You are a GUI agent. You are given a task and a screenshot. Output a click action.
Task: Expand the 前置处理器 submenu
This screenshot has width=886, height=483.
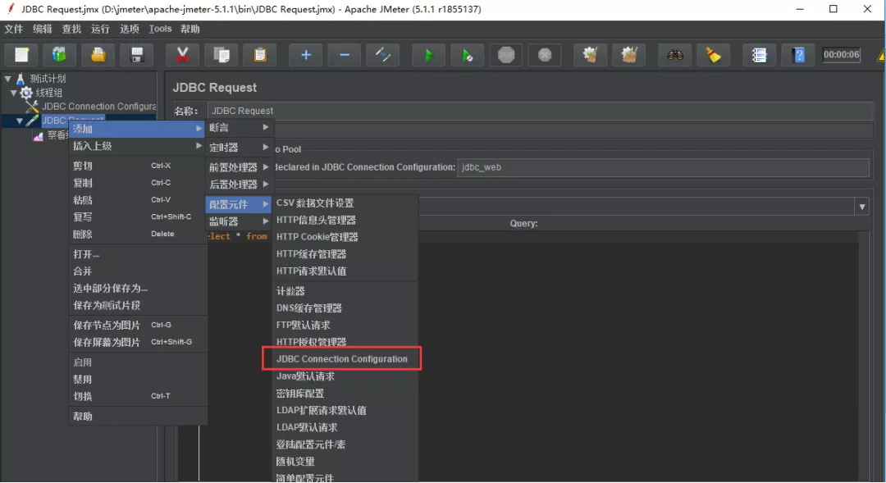(x=239, y=167)
